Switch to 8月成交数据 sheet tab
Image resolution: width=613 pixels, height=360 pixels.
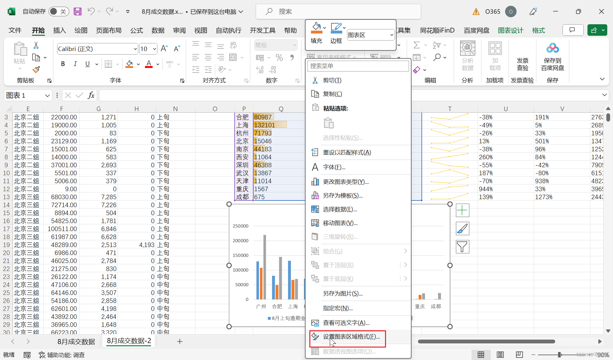coord(76,341)
